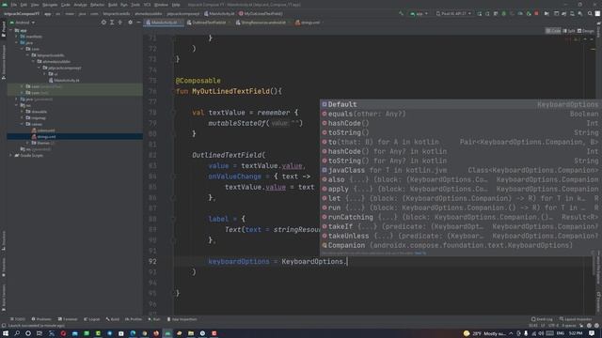Pick the first hashCode() suggestion returning Int
This screenshot has width=602, height=338.
coord(461,123)
